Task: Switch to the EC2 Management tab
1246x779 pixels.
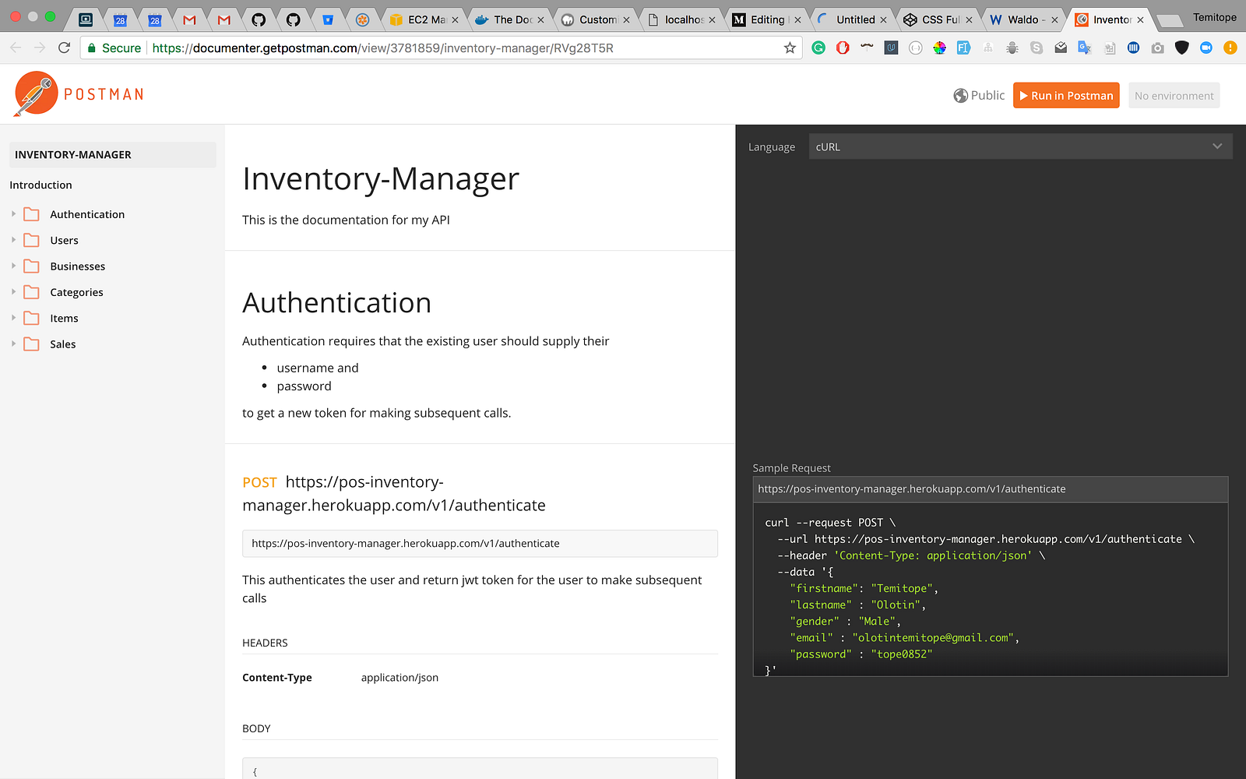Action: coord(424,19)
